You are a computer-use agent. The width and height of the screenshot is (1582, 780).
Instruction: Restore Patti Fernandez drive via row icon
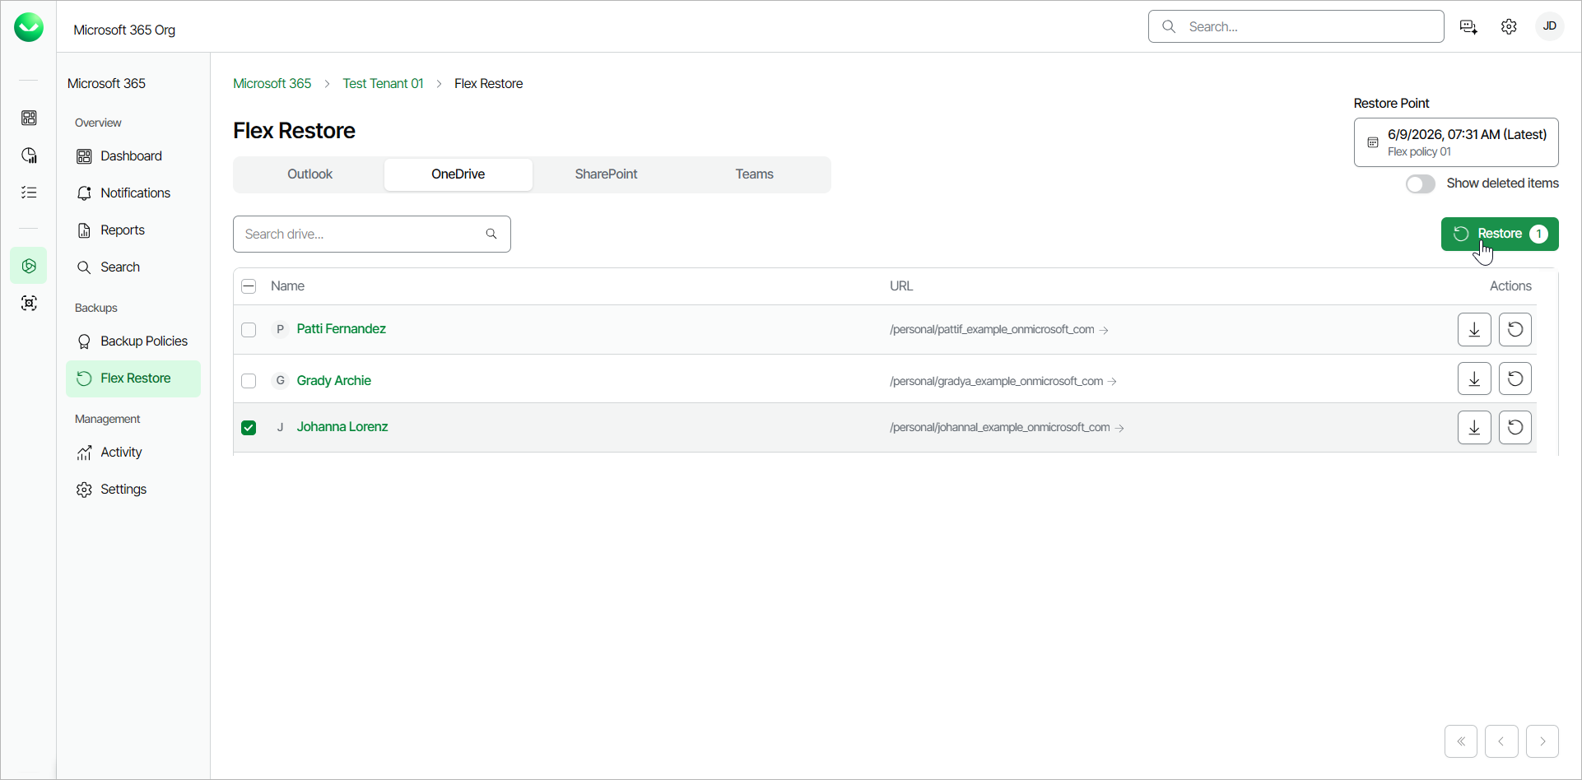(1515, 330)
